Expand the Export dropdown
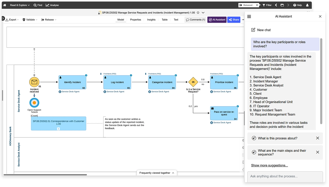329x187 pixels. coord(12,20)
